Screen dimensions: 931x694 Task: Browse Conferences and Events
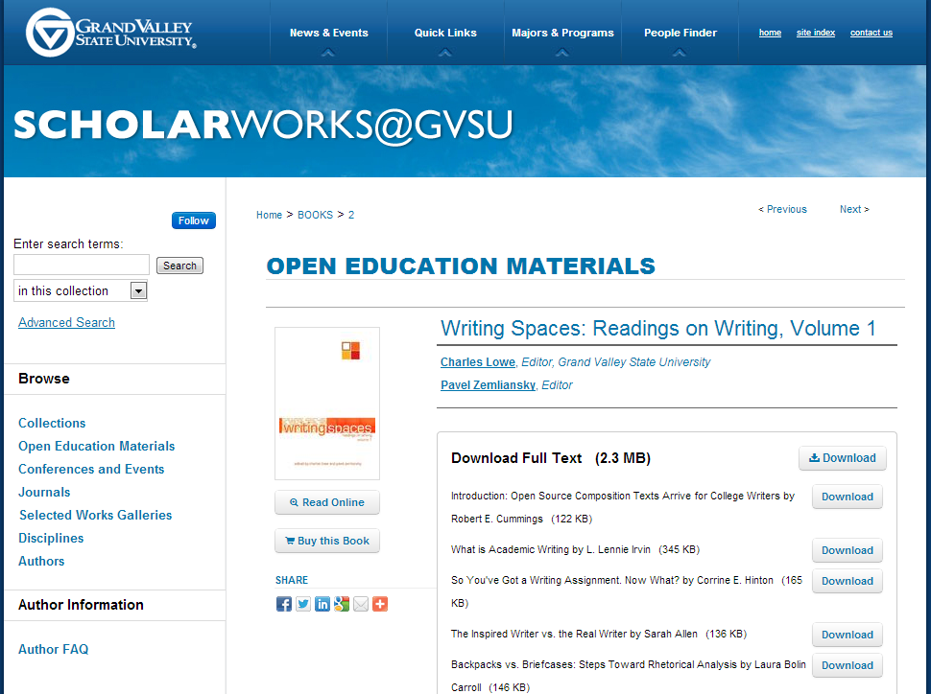coord(91,469)
